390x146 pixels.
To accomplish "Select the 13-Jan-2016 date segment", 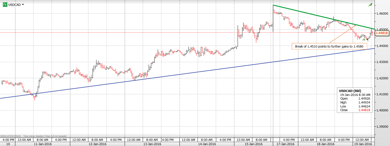I will [x=152, y=144].
